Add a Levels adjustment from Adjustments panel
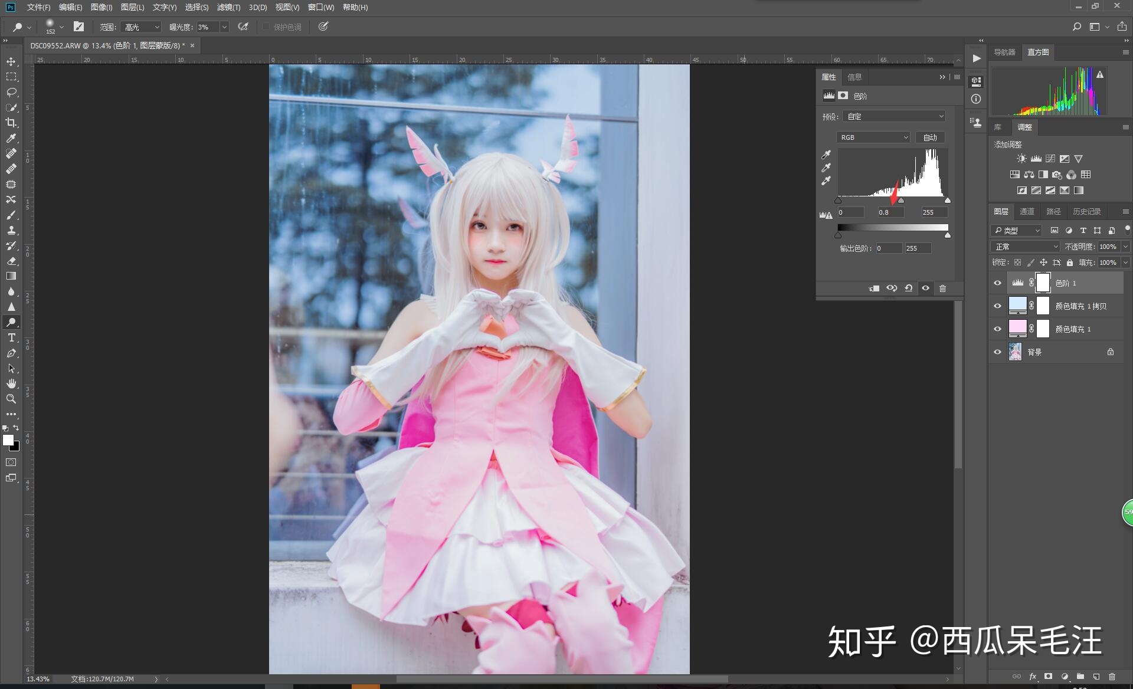Screen dimensions: 1133x689 tap(1036, 159)
